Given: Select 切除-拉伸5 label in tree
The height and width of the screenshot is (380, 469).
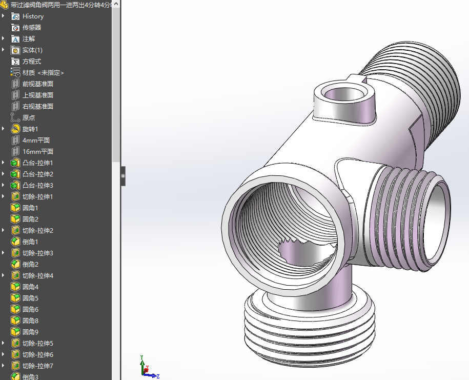Looking at the screenshot, I should 38,344.
